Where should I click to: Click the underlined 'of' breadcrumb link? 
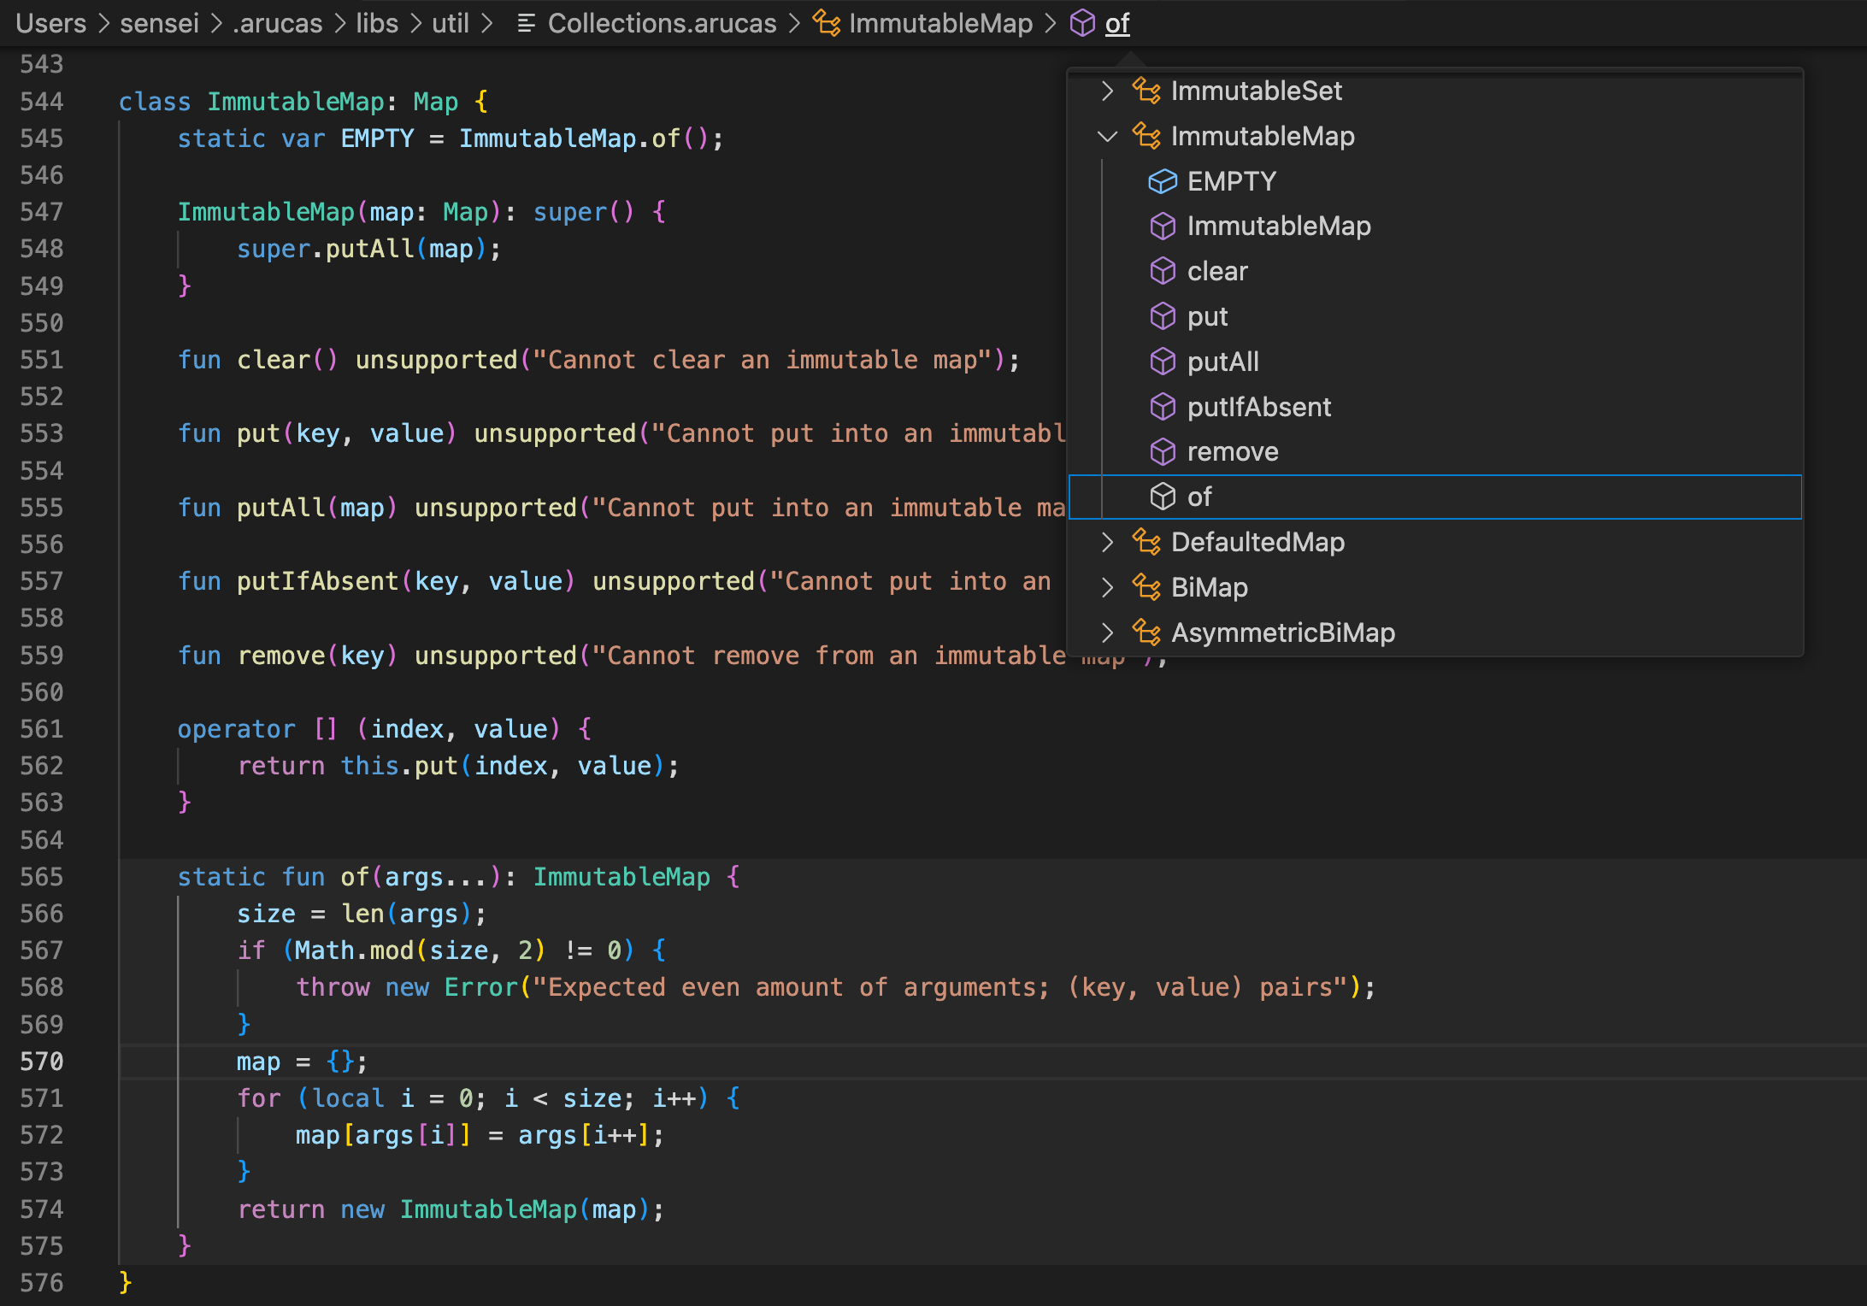[x=1116, y=23]
